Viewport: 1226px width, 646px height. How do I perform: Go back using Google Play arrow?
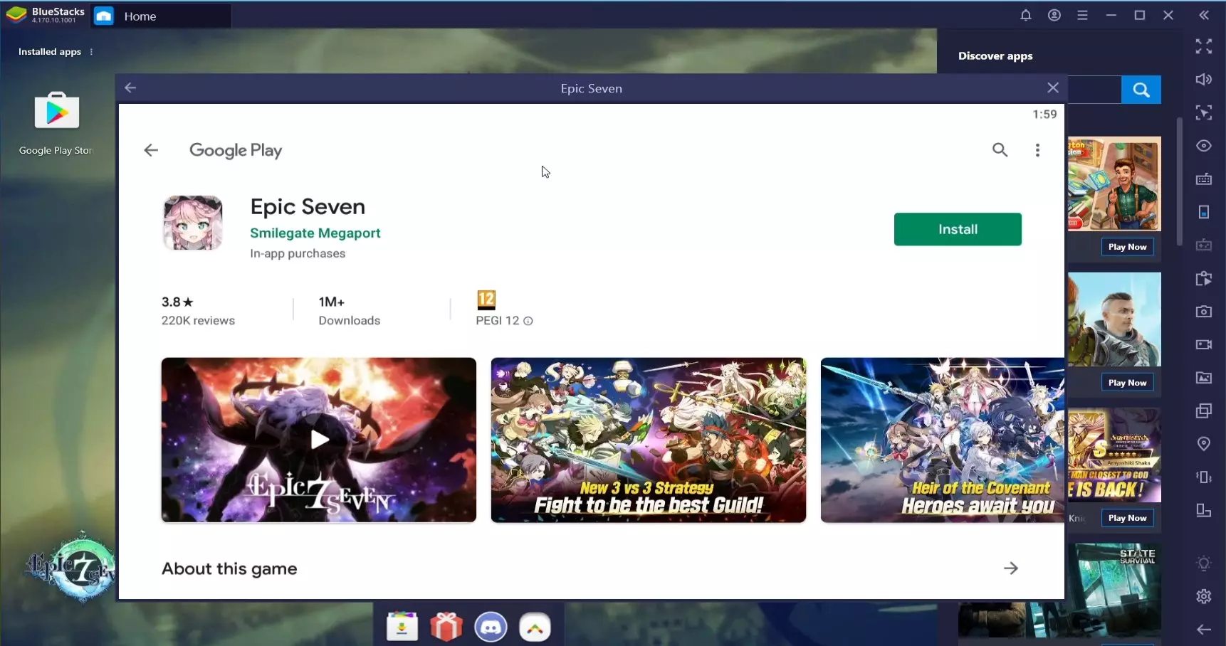[x=151, y=150]
